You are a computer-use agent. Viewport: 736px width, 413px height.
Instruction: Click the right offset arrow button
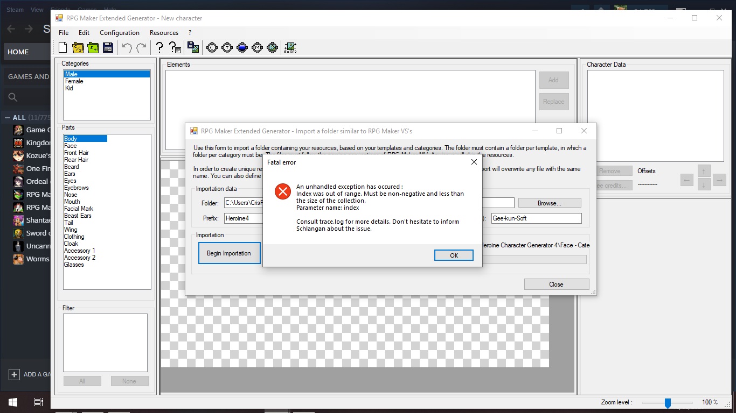pyautogui.click(x=720, y=180)
